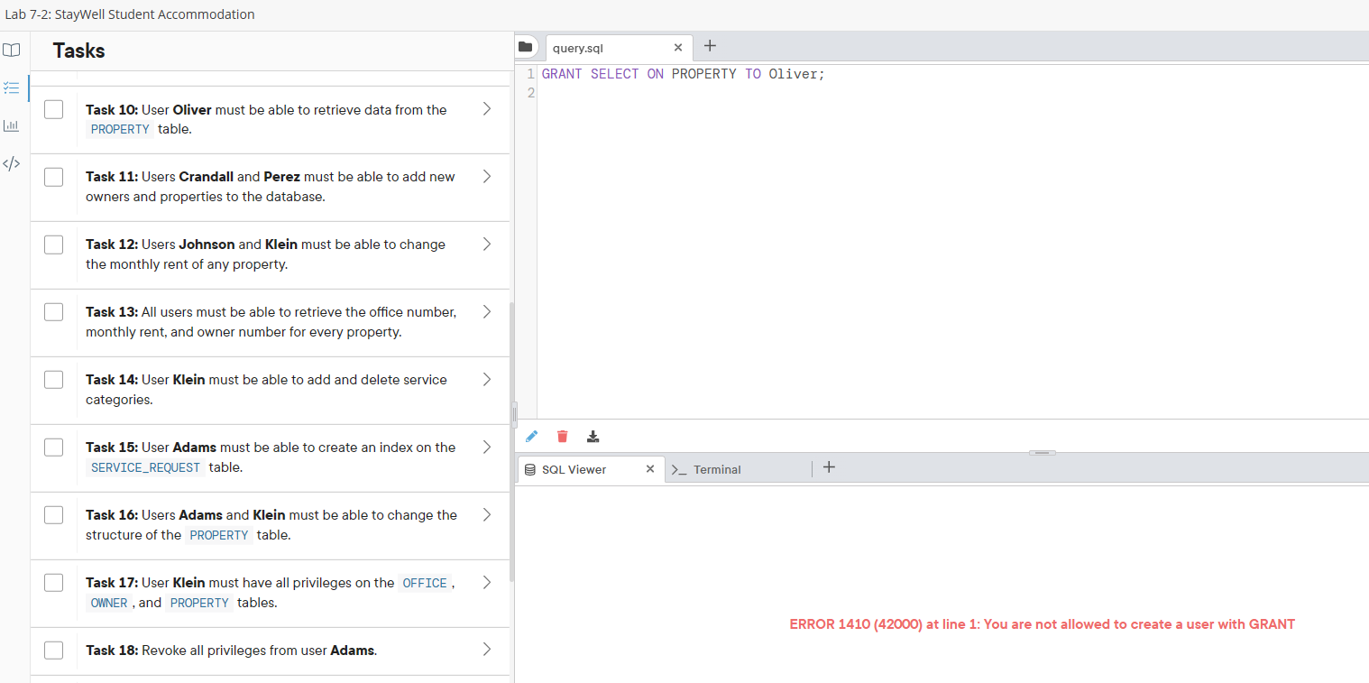
Task: Switch to the Terminal tab
Action: coord(717,469)
